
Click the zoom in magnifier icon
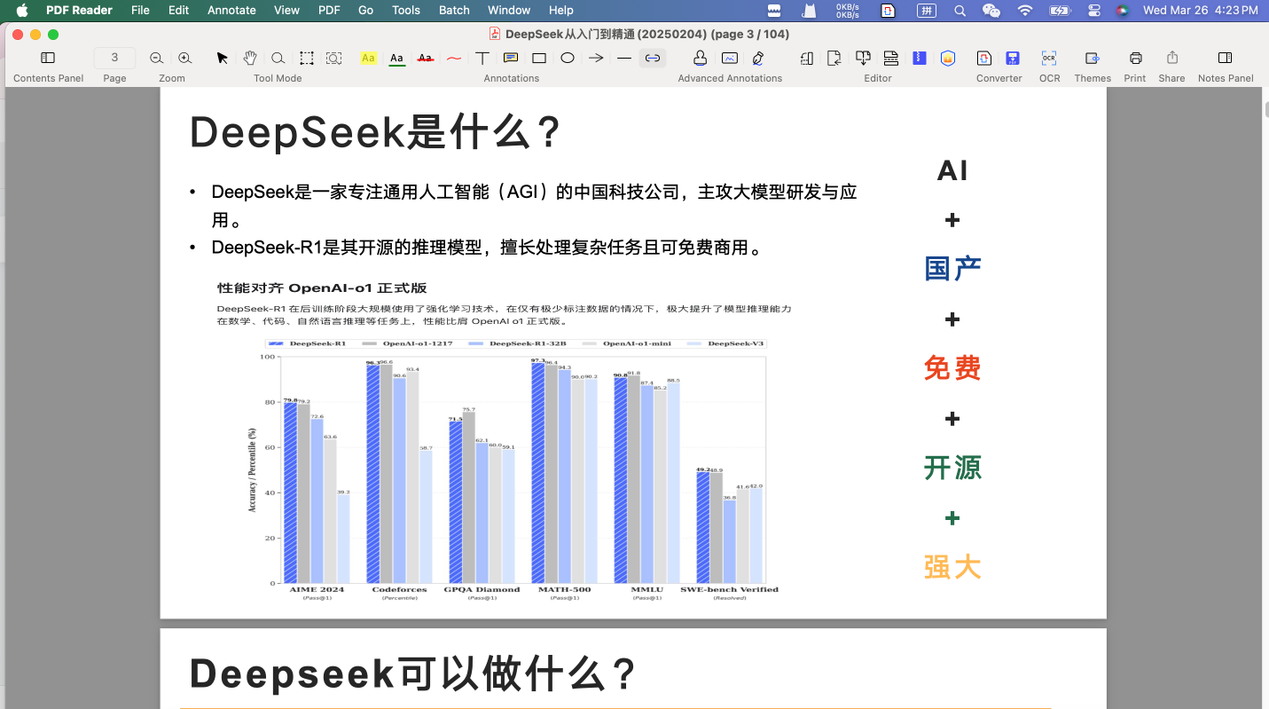tap(184, 58)
